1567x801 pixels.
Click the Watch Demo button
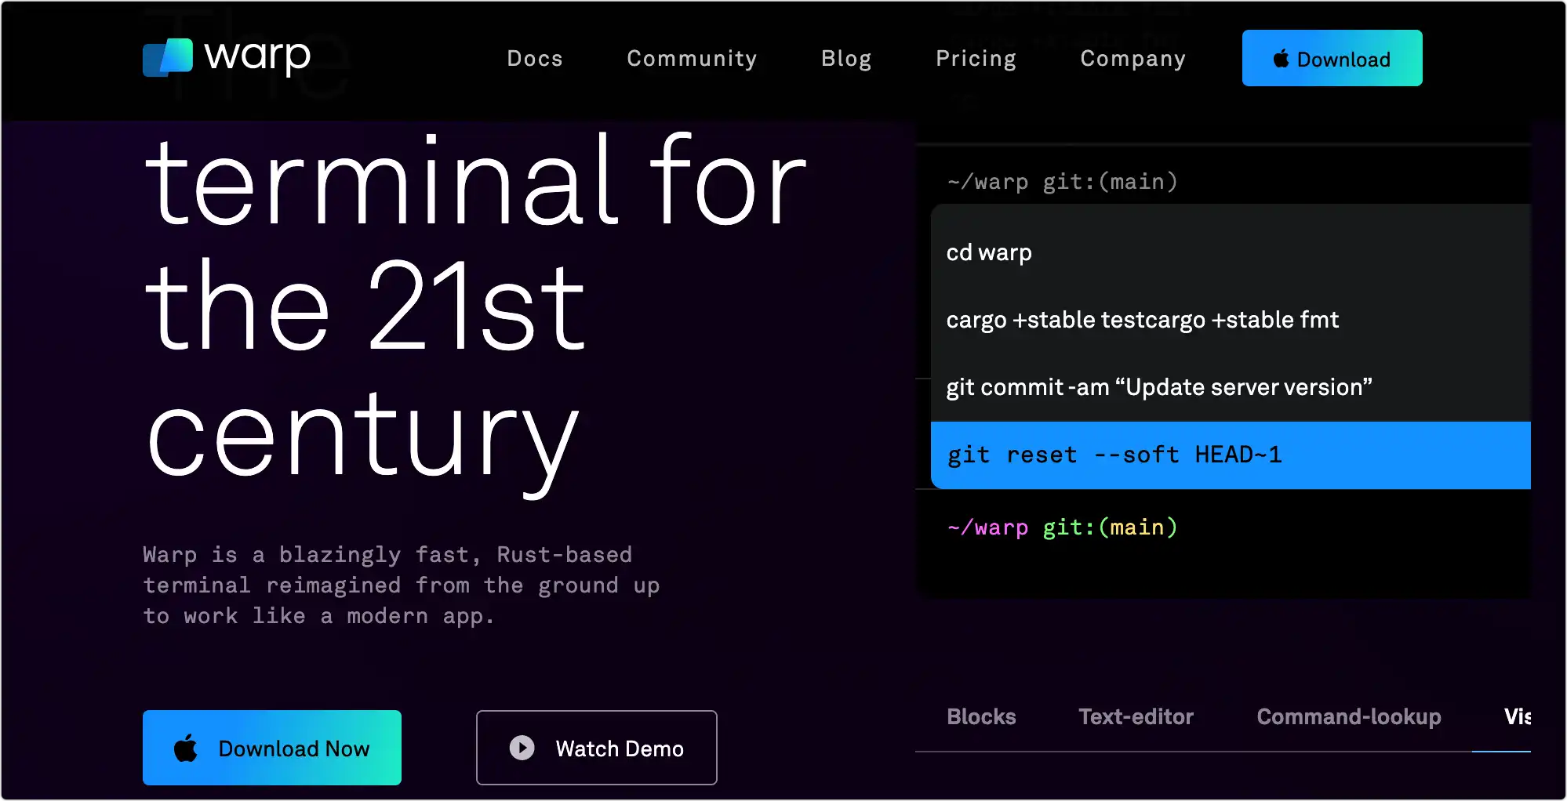pos(597,748)
